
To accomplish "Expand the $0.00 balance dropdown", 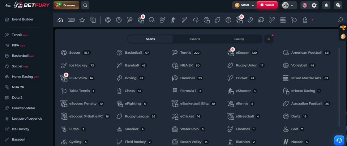I will [x=245, y=5].
